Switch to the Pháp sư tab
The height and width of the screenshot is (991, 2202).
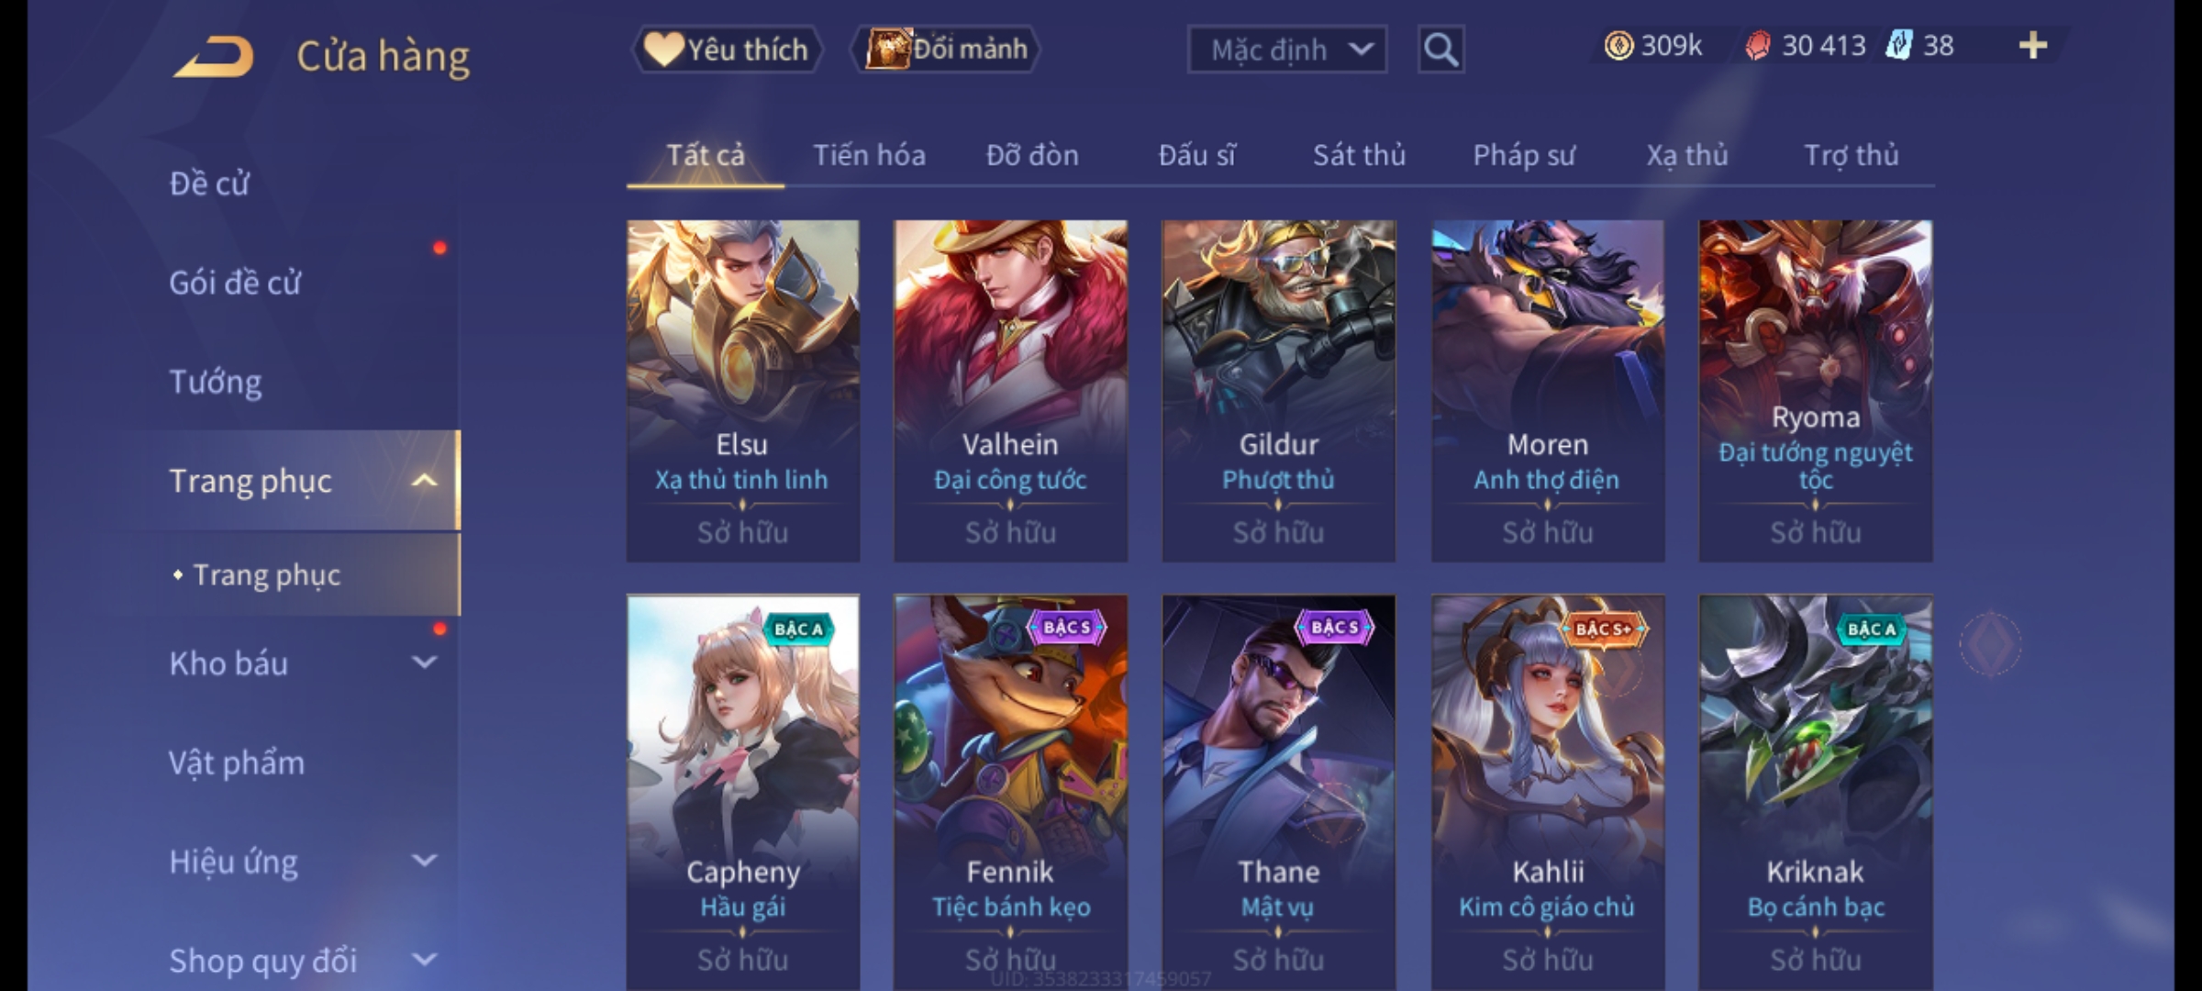tap(1523, 155)
